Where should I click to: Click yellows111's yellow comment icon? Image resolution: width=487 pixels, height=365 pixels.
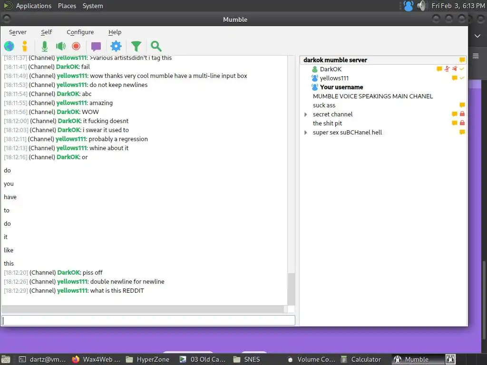(x=454, y=78)
